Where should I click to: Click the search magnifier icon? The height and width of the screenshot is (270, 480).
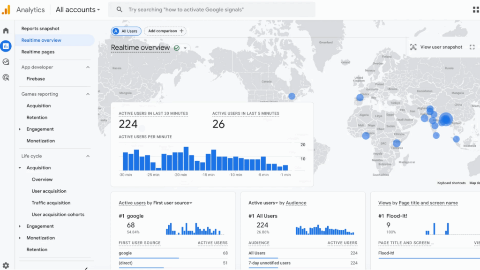coord(119,9)
